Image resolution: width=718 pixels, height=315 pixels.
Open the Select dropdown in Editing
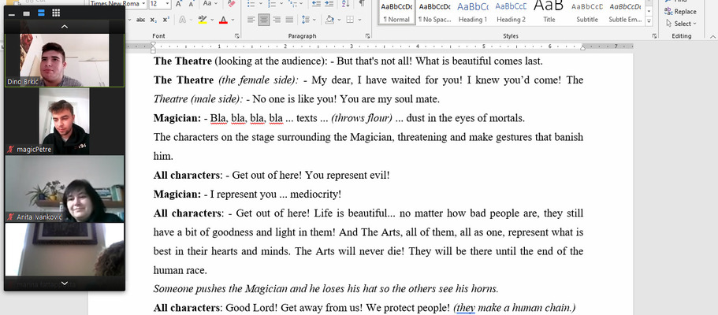point(681,24)
